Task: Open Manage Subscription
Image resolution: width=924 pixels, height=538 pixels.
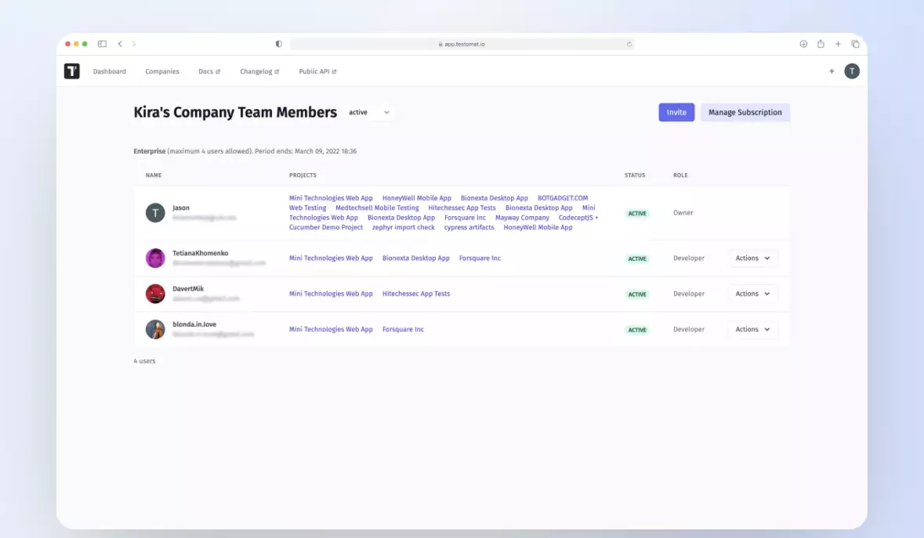Action: [745, 112]
